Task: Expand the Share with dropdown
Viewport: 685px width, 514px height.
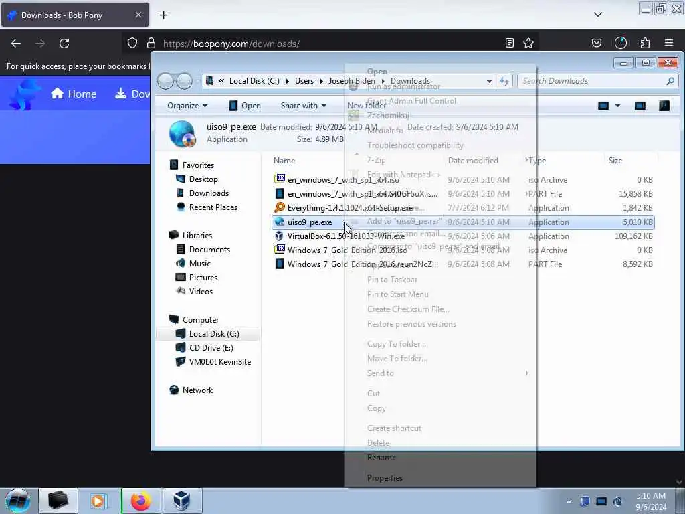Action: (x=303, y=106)
